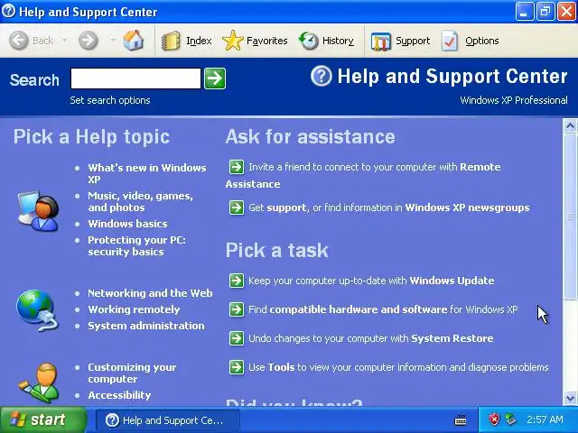Viewport: 578px width, 433px height.
Task: Click the network connection tray icon
Action: (510, 419)
